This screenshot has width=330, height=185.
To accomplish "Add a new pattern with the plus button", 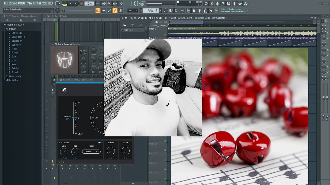I will point(160,11).
